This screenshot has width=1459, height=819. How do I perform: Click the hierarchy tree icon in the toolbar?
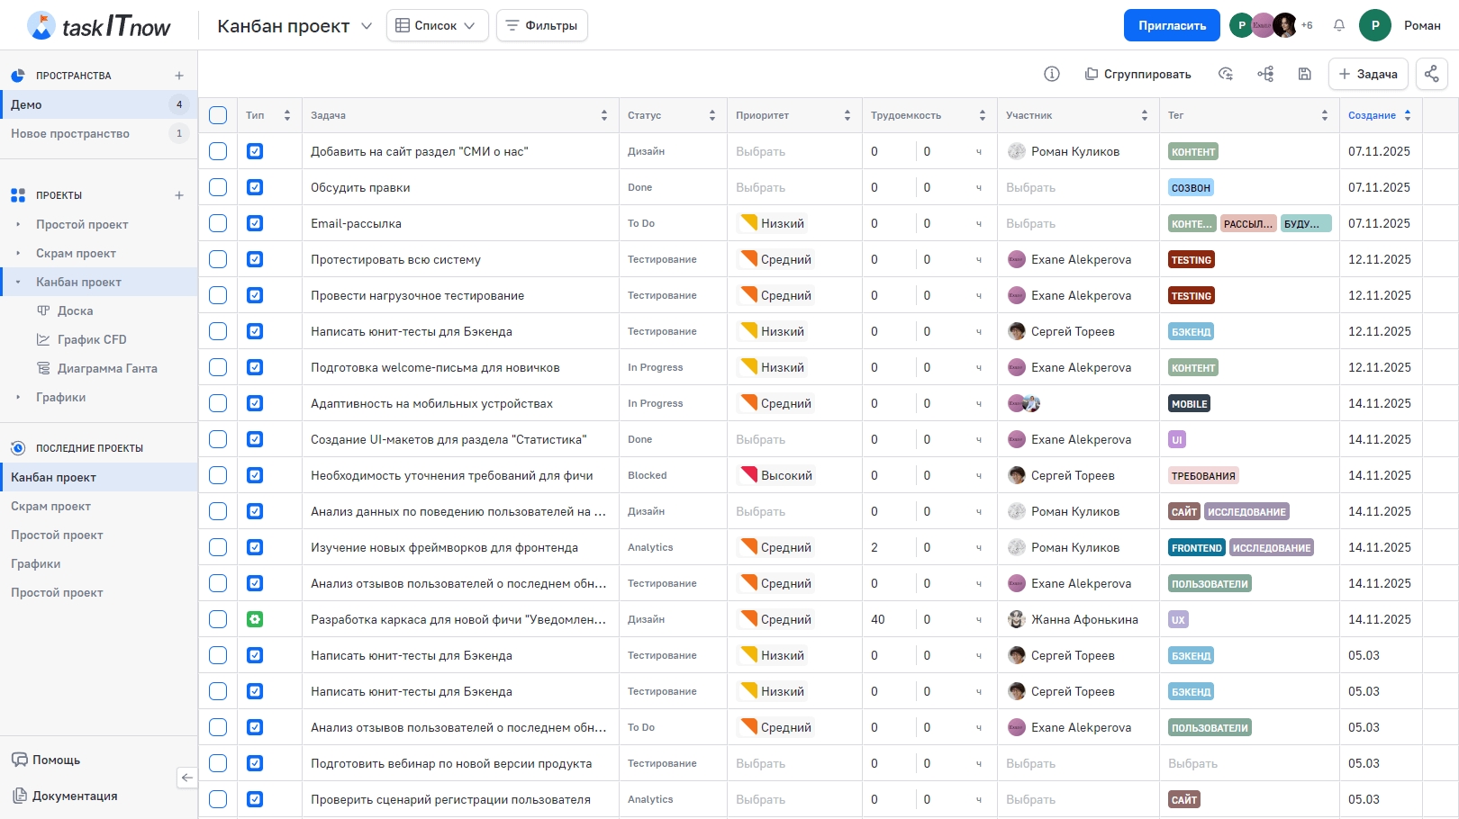(1265, 74)
